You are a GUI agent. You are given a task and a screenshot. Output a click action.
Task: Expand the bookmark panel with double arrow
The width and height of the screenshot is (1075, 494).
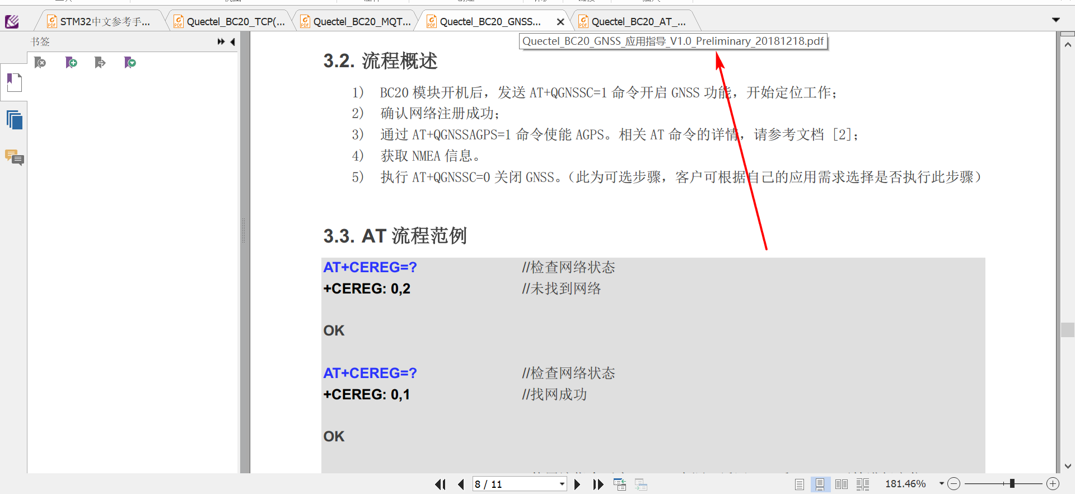[x=221, y=41]
